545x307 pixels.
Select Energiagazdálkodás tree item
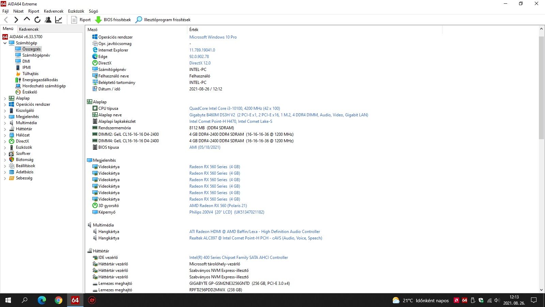[x=40, y=80]
